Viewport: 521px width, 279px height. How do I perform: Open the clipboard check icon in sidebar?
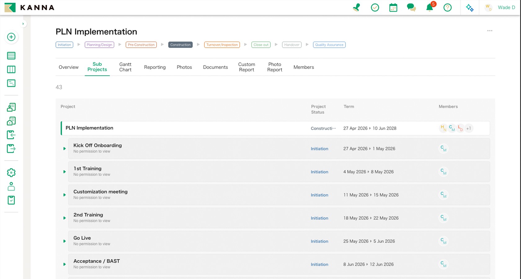11,200
